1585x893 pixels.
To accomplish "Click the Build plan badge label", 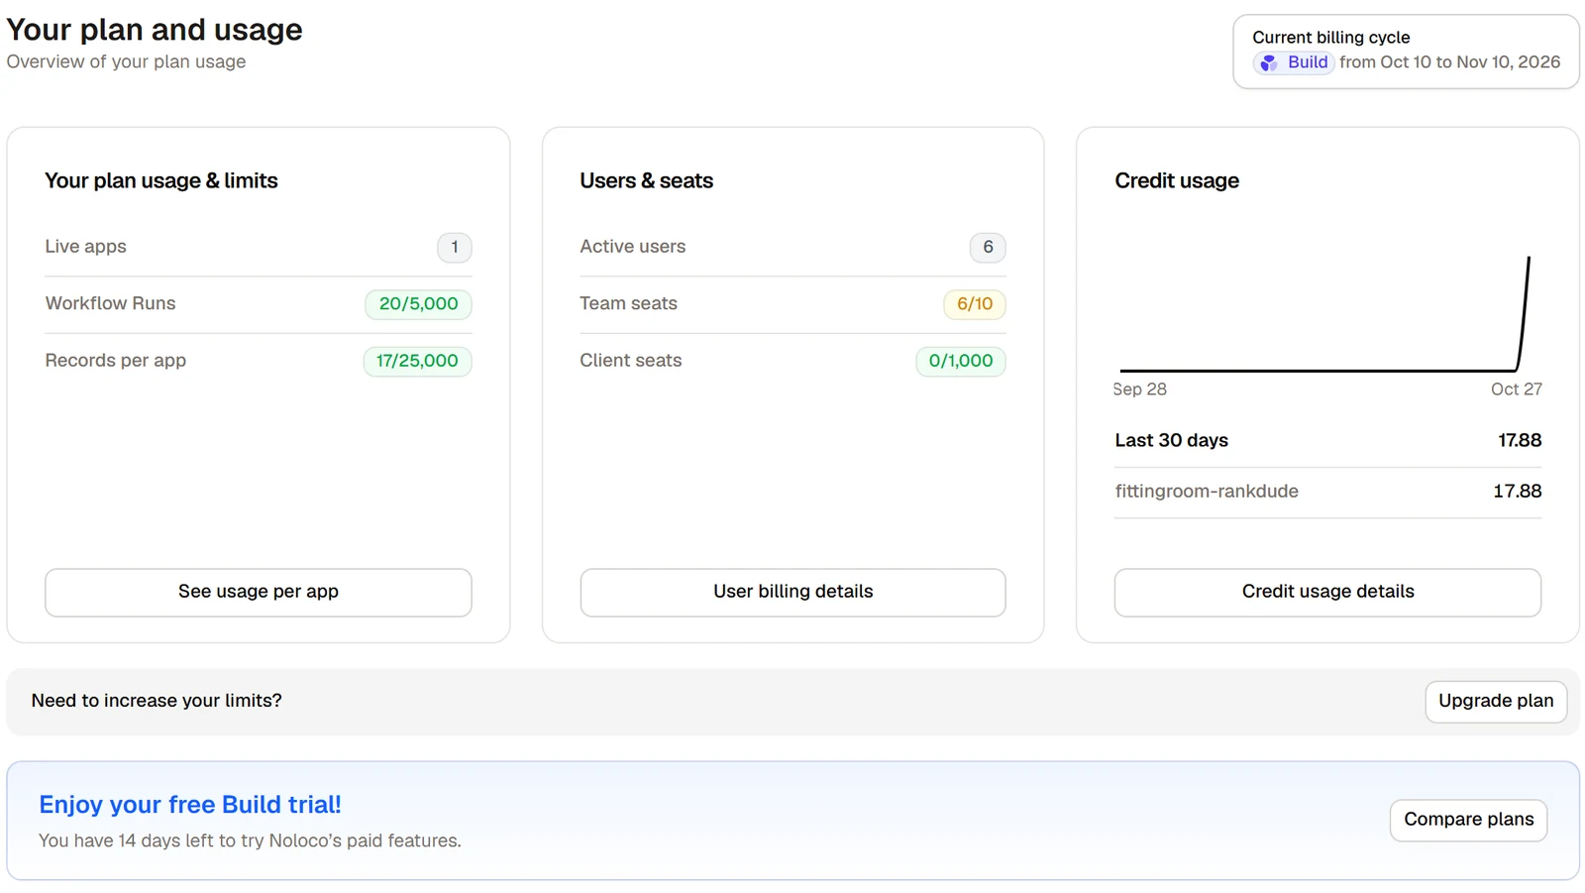I will (x=1308, y=62).
